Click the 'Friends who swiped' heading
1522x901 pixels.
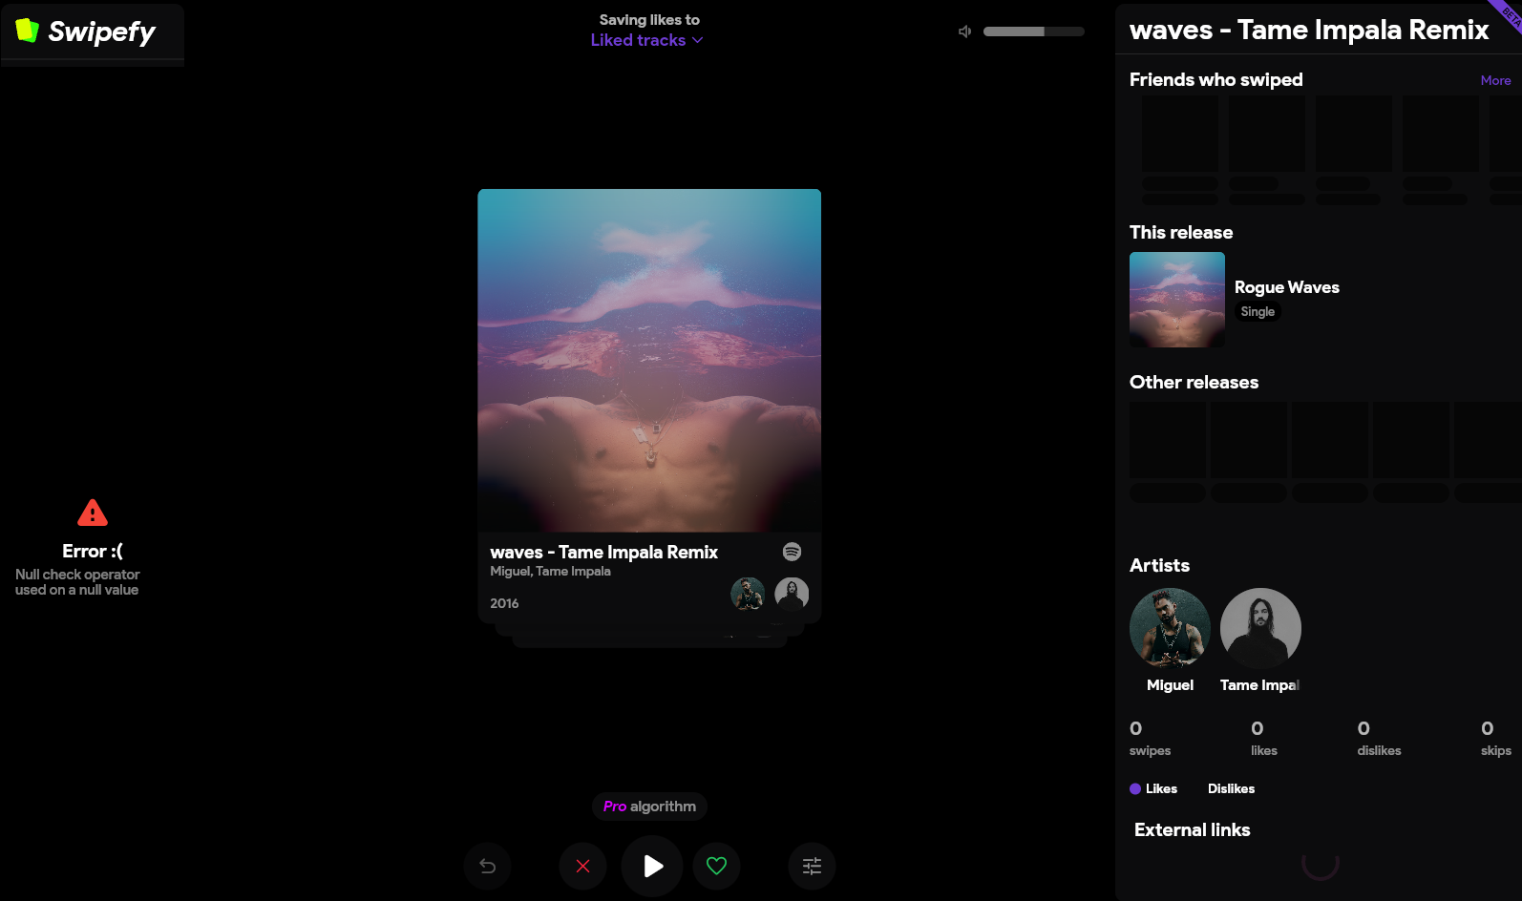1215,80
